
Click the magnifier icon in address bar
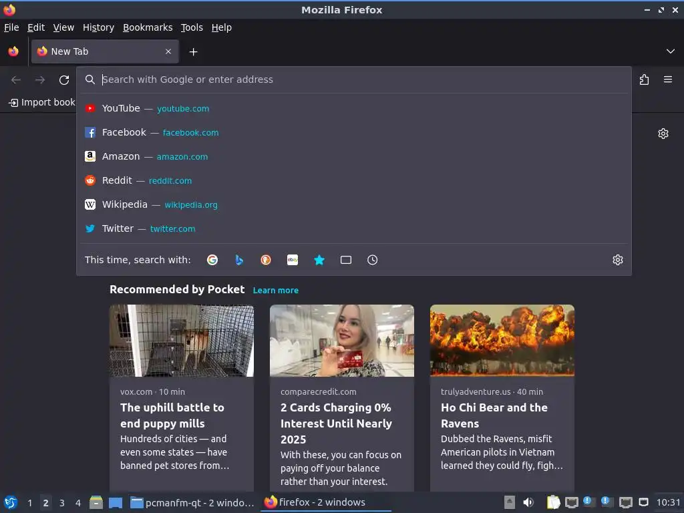tap(90, 79)
